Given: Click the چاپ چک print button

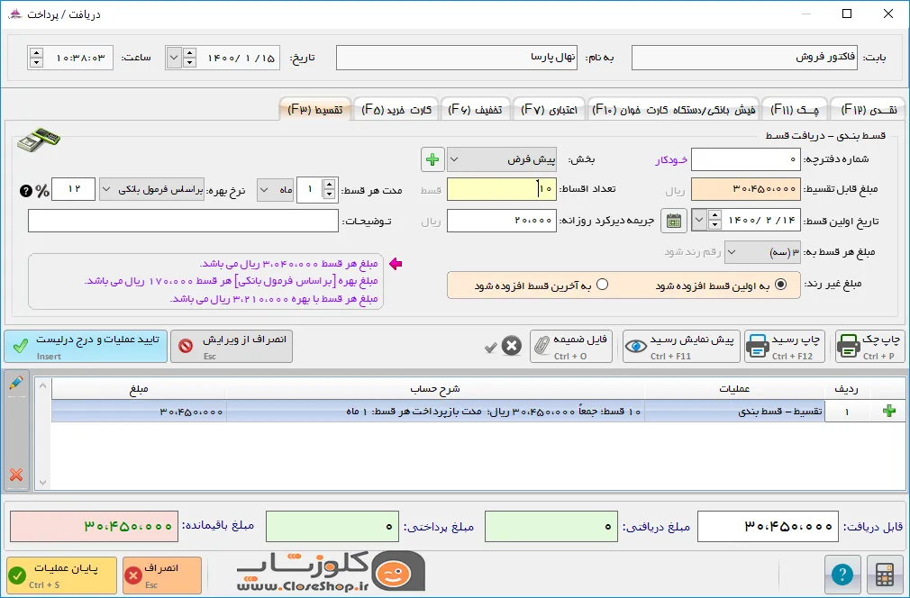Looking at the screenshot, I should pos(869,346).
